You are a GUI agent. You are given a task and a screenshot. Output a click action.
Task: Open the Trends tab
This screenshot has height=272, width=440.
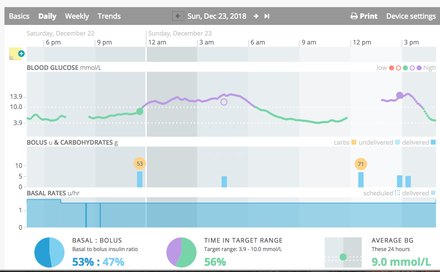click(x=109, y=16)
